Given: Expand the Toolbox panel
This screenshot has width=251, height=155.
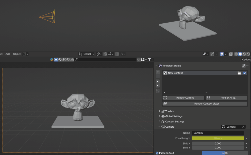Looking at the screenshot, I should (x=170, y=111).
